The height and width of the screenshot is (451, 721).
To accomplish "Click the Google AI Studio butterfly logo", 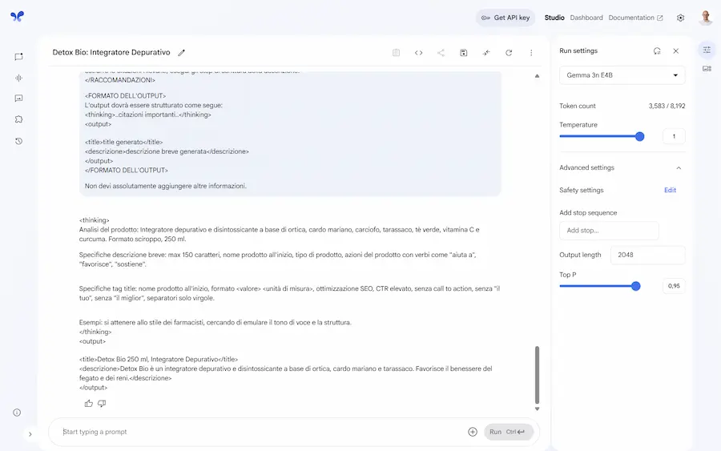I will click(x=17, y=17).
